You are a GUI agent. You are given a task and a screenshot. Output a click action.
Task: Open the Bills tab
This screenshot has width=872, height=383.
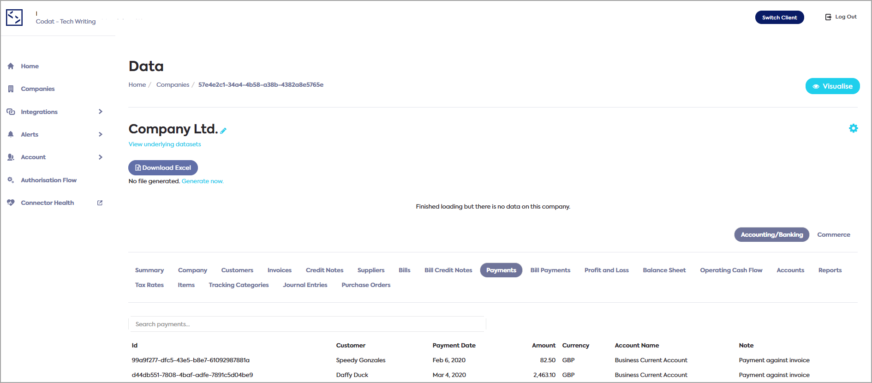[x=405, y=270]
